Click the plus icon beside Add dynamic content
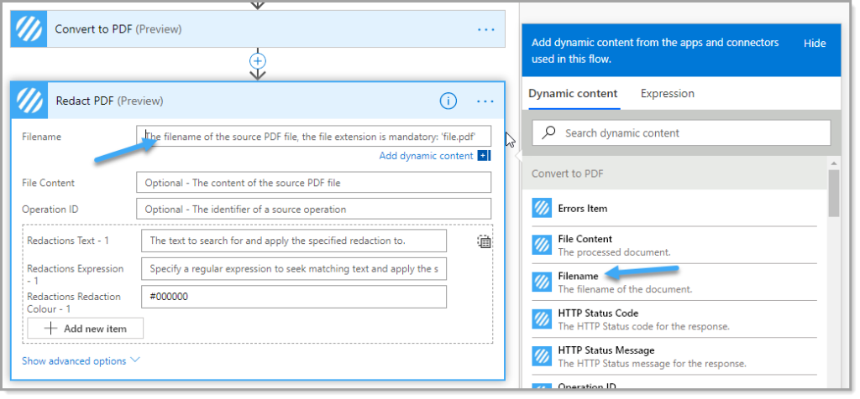This screenshot has height=399, width=860. [x=483, y=156]
